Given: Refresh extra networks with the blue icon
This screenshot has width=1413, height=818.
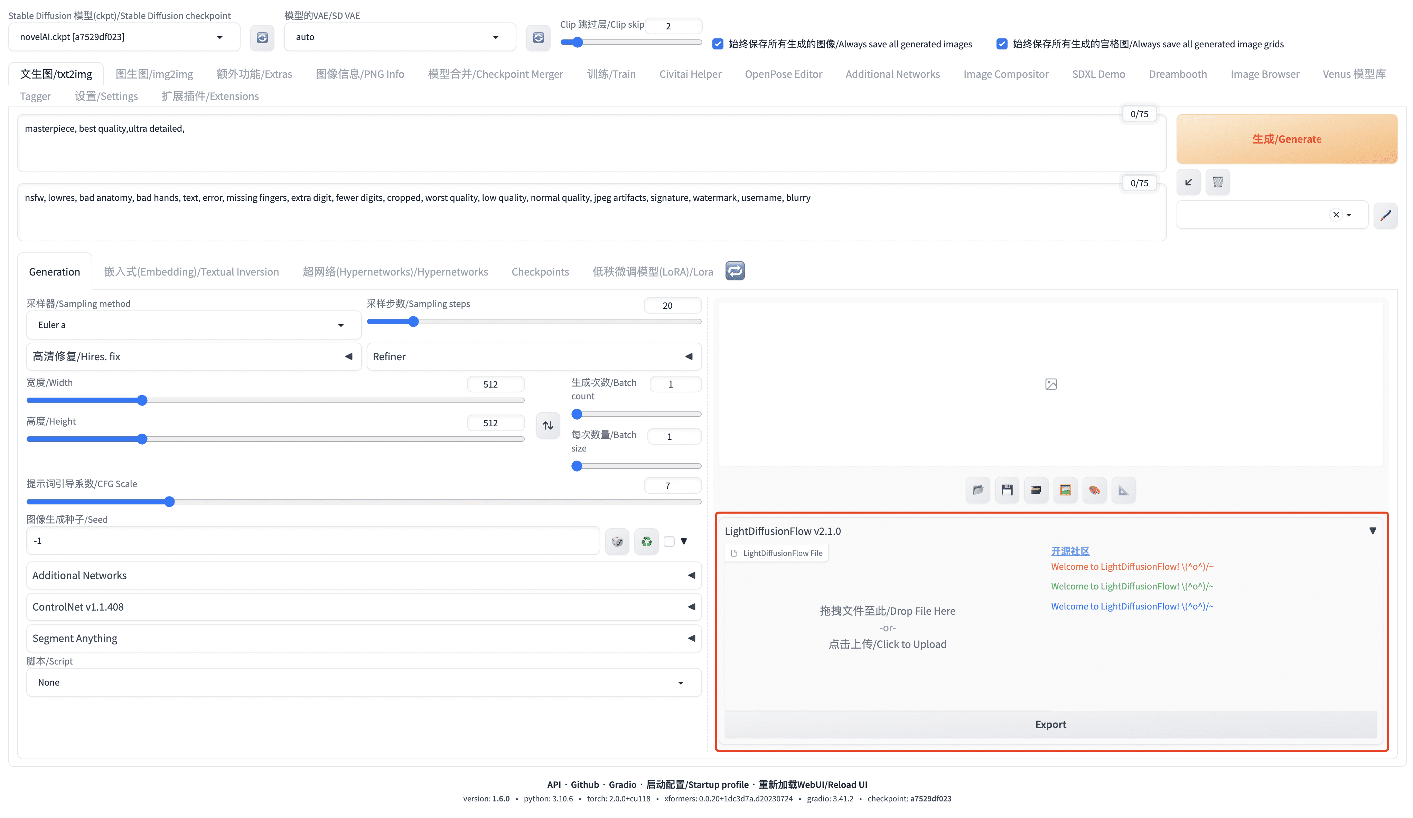Looking at the screenshot, I should [x=734, y=271].
